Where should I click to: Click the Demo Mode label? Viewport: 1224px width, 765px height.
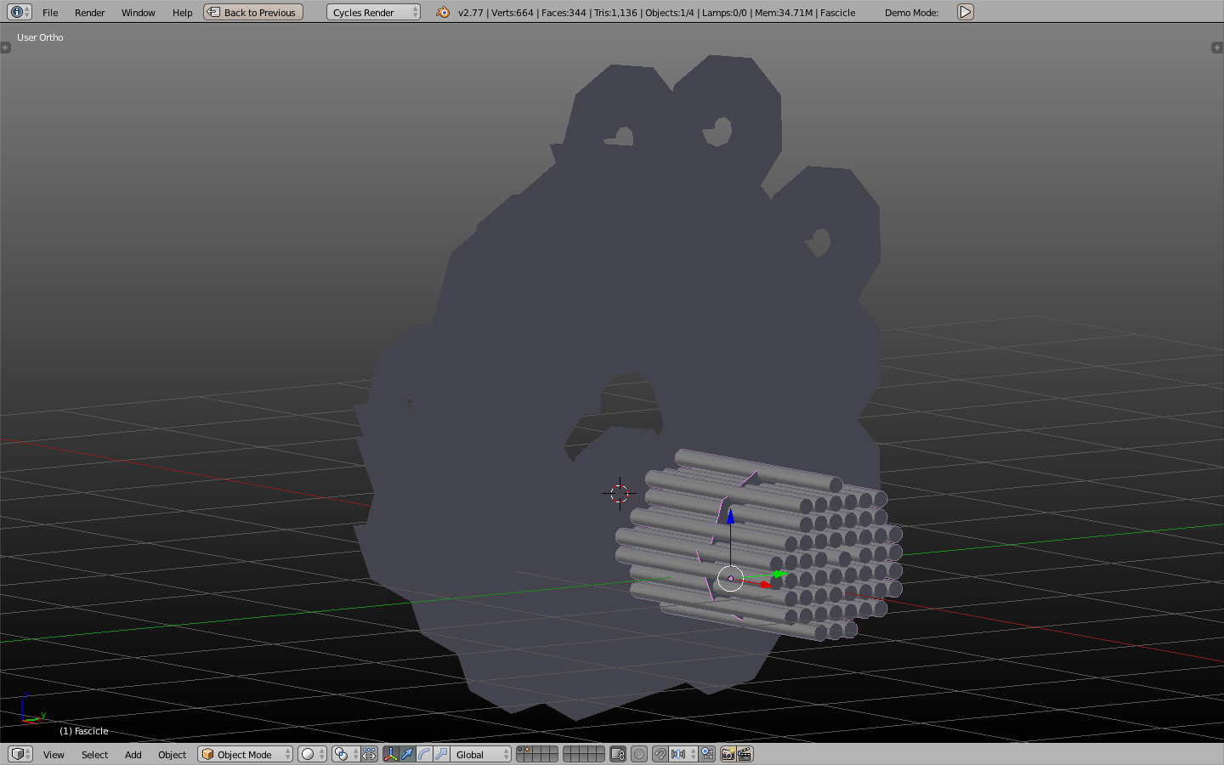pyautogui.click(x=911, y=13)
